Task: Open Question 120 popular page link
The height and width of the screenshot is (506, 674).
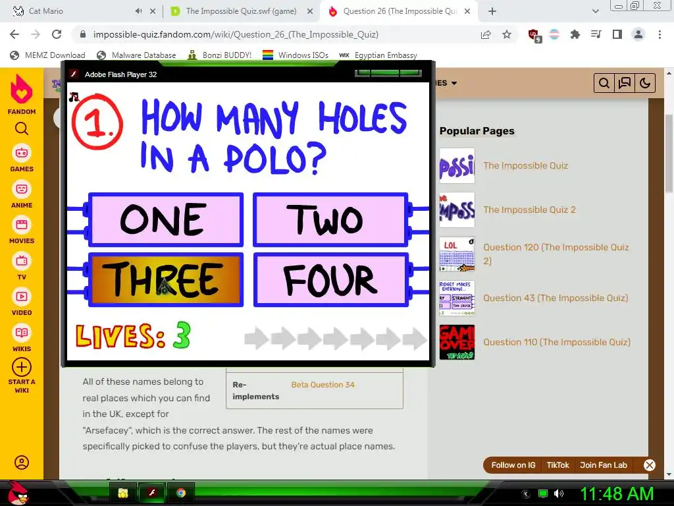Action: (x=556, y=254)
